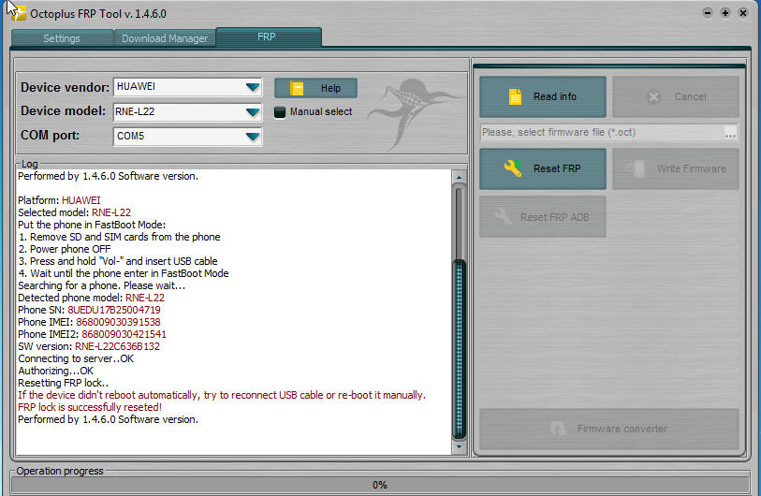
Task: Click the 'Platform: HUAWEI' log line
Action: pyautogui.click(x=59, y=200)
